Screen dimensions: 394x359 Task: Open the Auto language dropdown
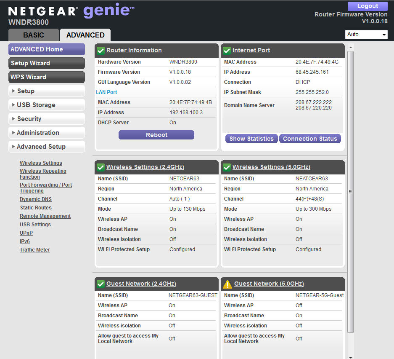(366, 35)
